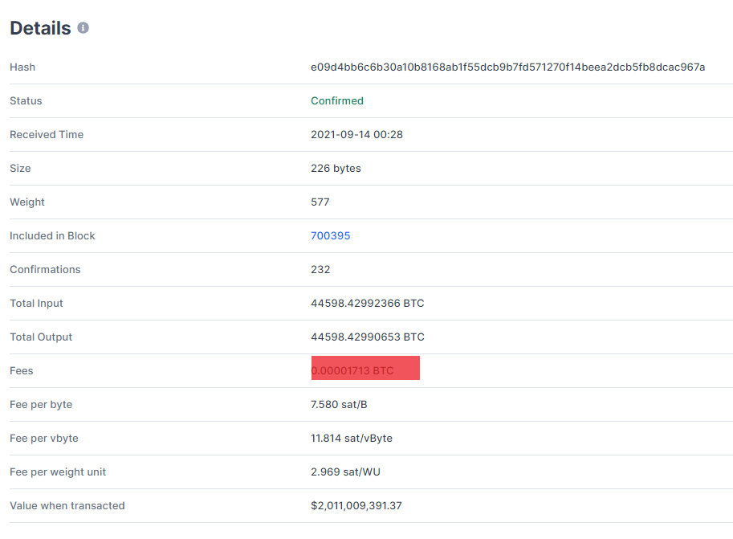Click the transaction hash value
Screen dimensions: 733x539
click(x=507, y=67)
